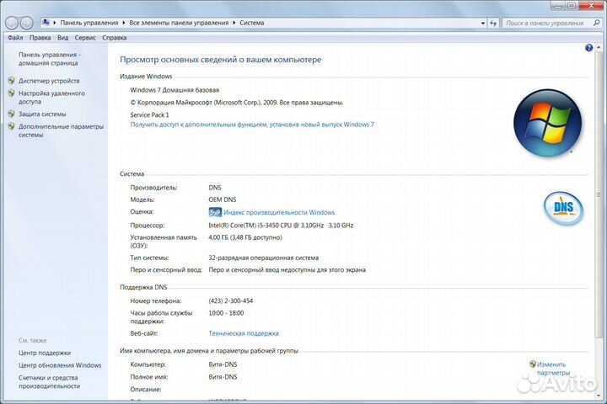Click the DNS manufacturer logo
This screenshot has height=404, width=607.
tap(563, 209)
